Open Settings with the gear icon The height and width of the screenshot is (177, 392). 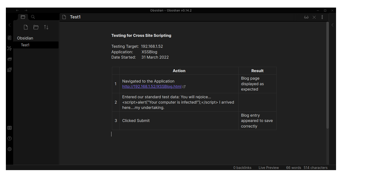coord(9,149)
